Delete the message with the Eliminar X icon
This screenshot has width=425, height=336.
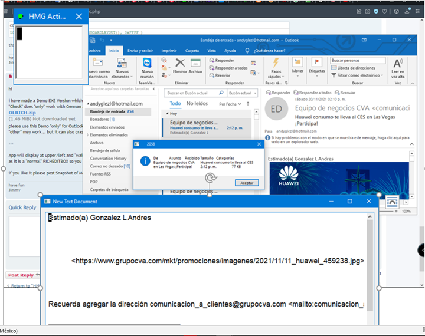[180, 66]
